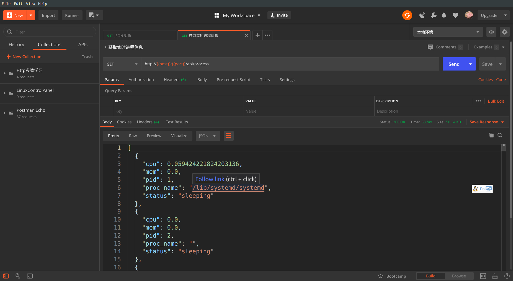Screen dimensions: 513x281
Task: Switch to the Authorization tab
Action: coord(141,80)
